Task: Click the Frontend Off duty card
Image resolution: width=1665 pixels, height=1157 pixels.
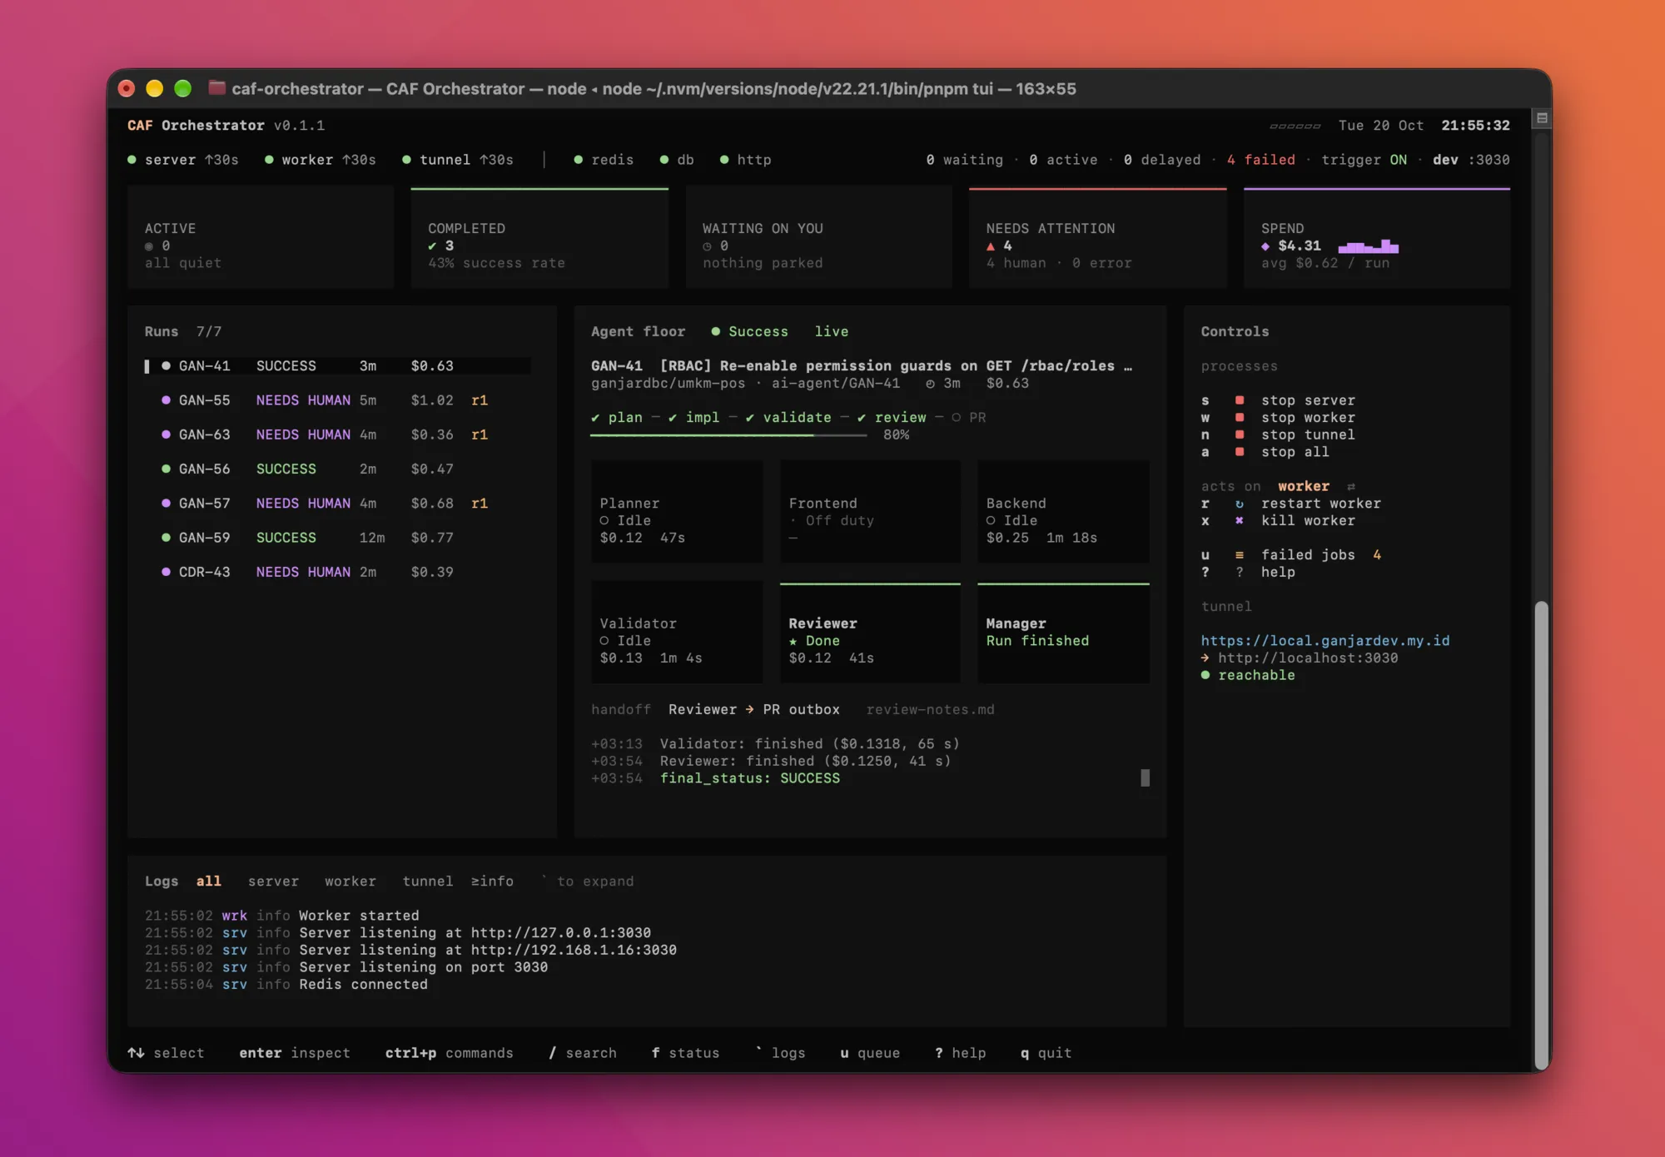Action: (870, 512)
